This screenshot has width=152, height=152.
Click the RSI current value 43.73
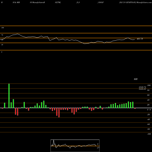[140, 39]
